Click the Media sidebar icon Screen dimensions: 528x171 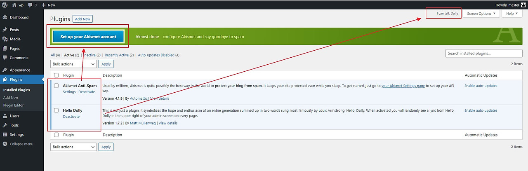5,39
